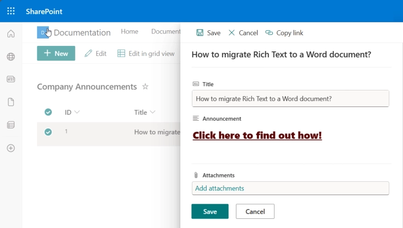Click Copy link text in toolbar

[290, 33]
